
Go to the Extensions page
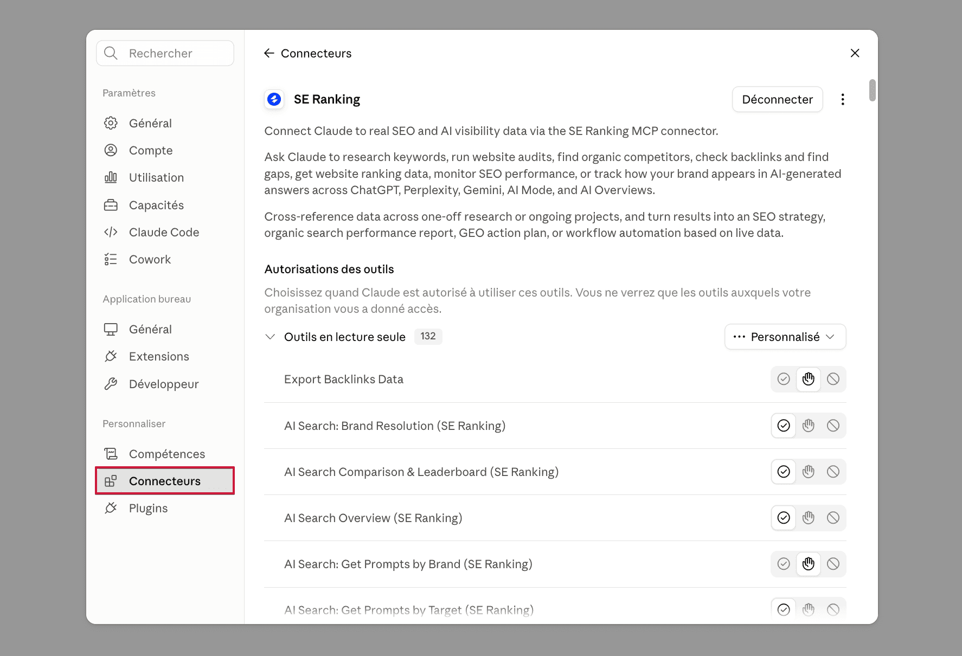(x=165, y=356)
